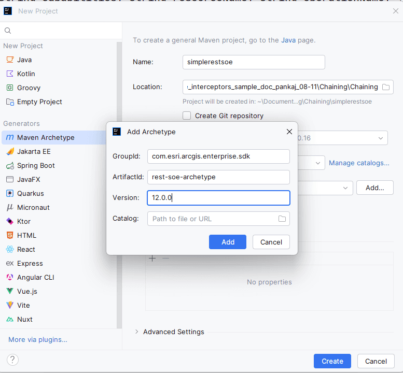Screen dimensions: 403x373
Task: Click Cancel in New Project window
Action: tap(376, 361)
